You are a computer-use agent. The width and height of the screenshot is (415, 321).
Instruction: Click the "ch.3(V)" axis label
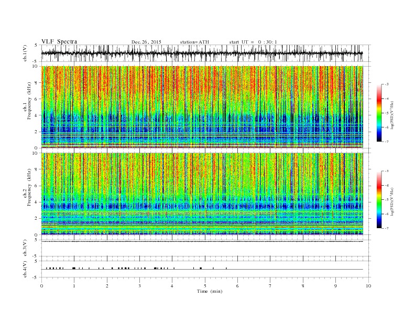[x=25, y=248]
